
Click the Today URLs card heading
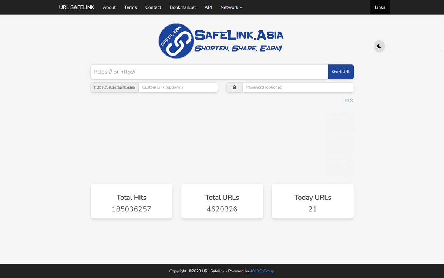[x=313, y=198]
